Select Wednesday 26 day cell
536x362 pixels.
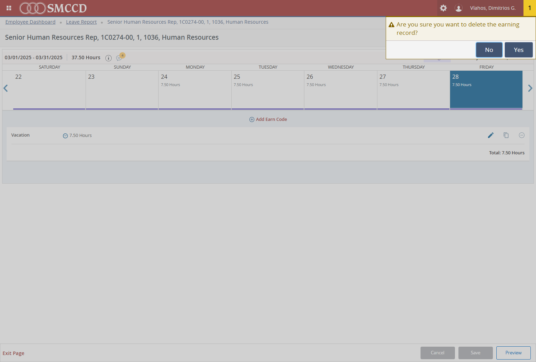click(x=341, y=90)
